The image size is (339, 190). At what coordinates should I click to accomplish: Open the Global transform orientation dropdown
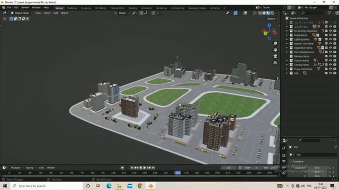122,13
